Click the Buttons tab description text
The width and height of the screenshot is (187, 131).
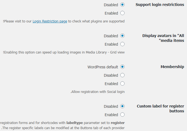pyautogui.click(x=63, y=128)
